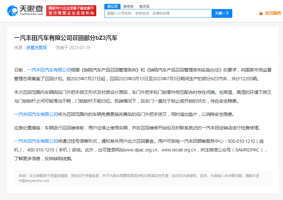Viewport: 283px width, 200px height.
Task: Open the 质量发展局 source link
Action: 37,48
